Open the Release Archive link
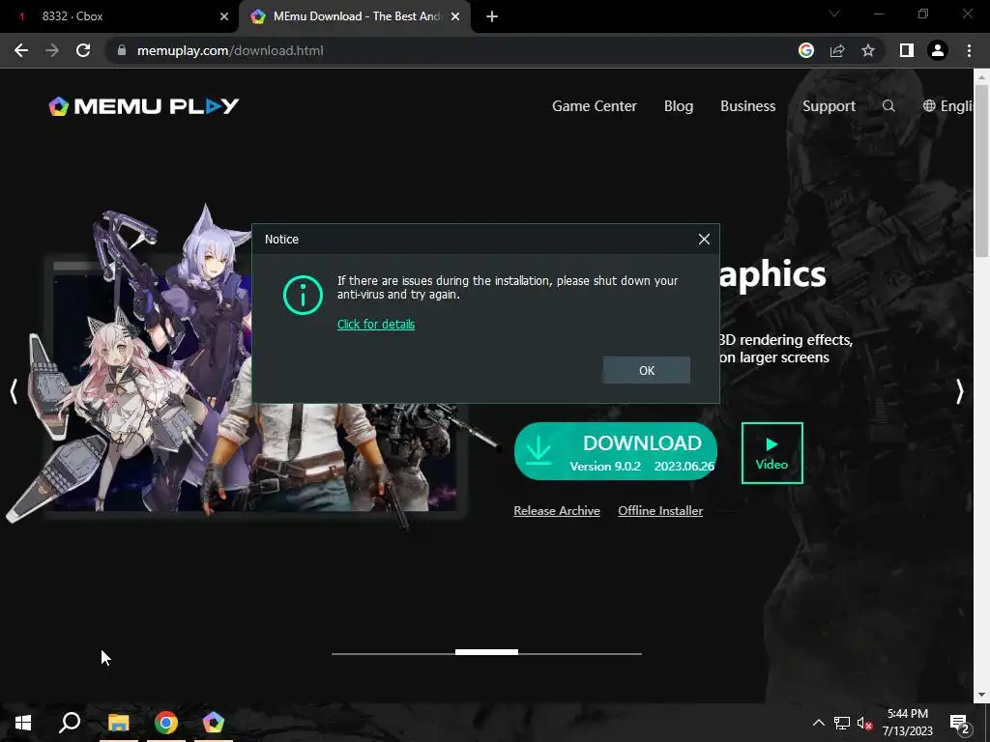The width and height of the screenshot is (990, 742). click(557, 511)
